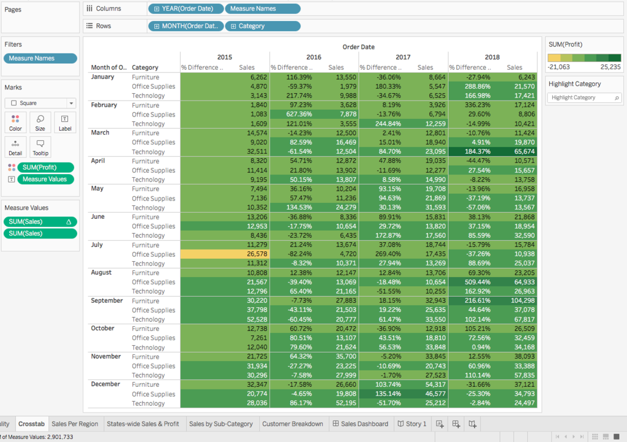Click the cell showing 104,298
This screenshot has height=442, width=627.
514,300
